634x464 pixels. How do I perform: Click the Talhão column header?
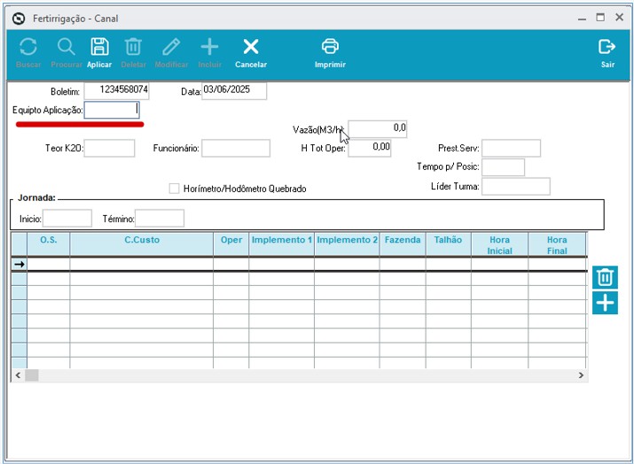pos(448,244)
